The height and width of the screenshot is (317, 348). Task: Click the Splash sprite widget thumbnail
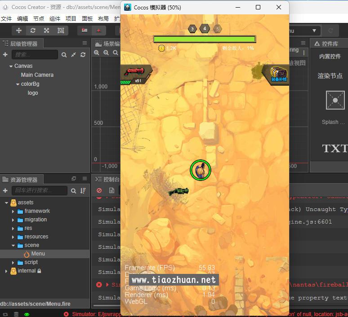tap(335, 100)
